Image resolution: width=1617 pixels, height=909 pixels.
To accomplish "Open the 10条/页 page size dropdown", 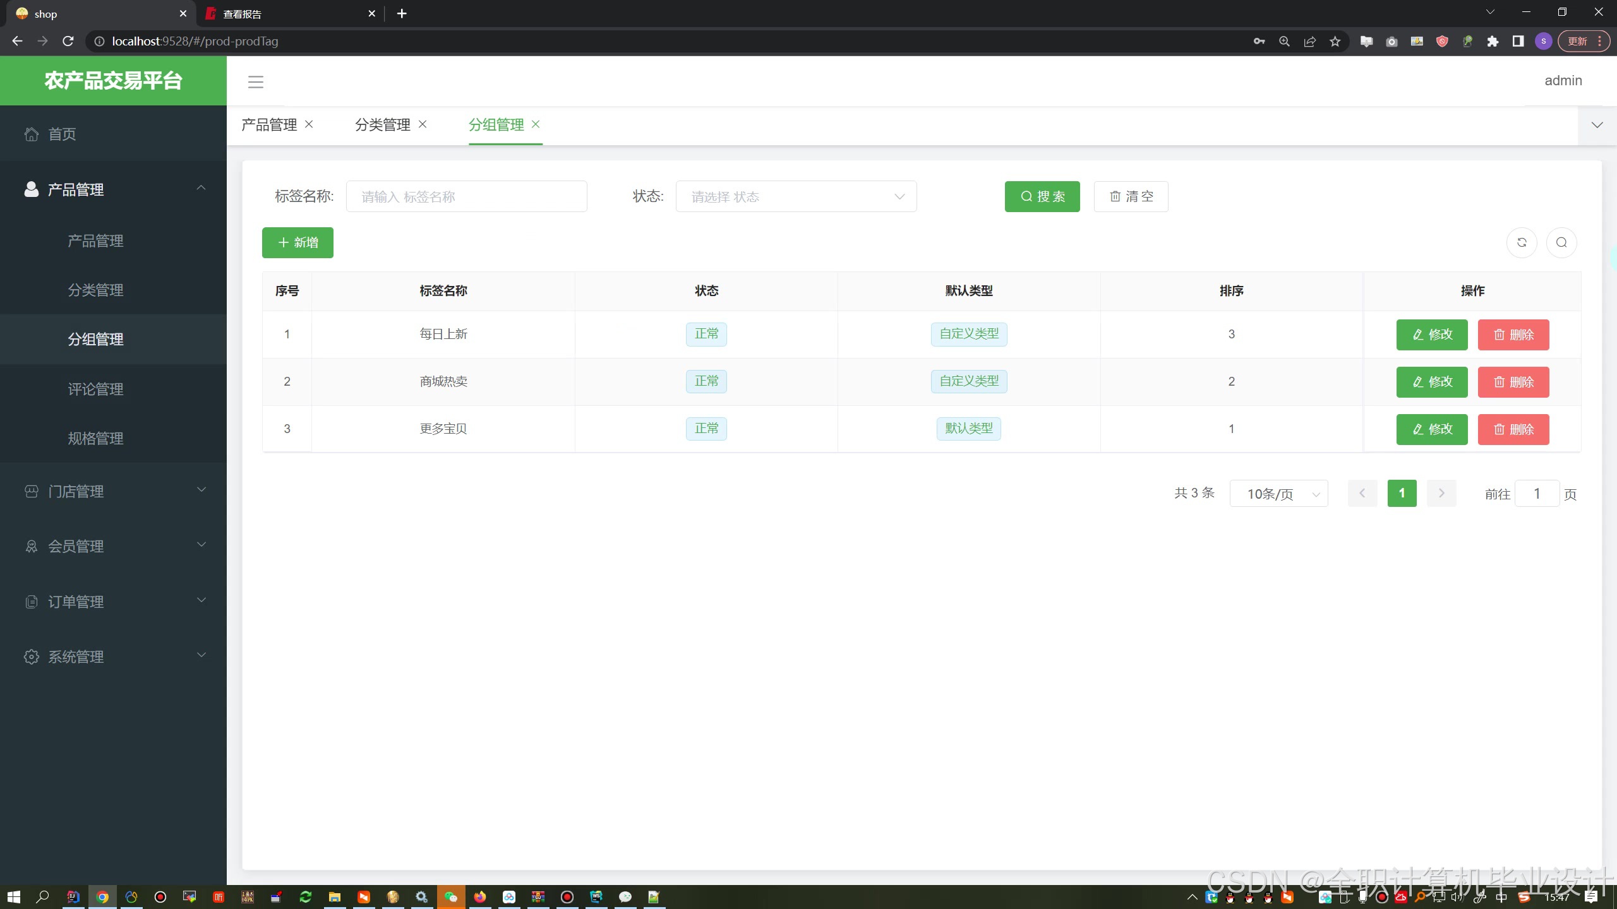I will pyautogui.click(x=1278, y=494).
